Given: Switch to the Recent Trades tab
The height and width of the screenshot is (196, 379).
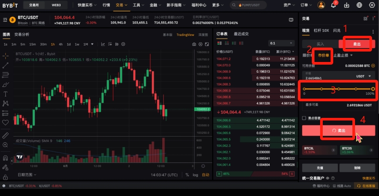Looking at the screenshot, I should (241, 34).
